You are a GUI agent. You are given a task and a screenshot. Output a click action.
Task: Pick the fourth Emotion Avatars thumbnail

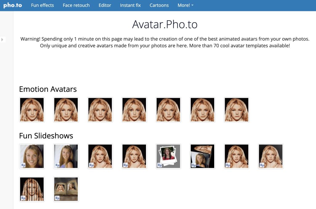pos(134,110)
